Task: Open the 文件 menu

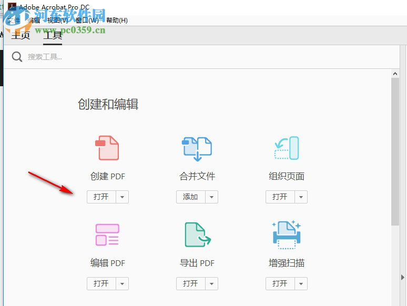Action: pyautogui.click(x=14, y=21)
